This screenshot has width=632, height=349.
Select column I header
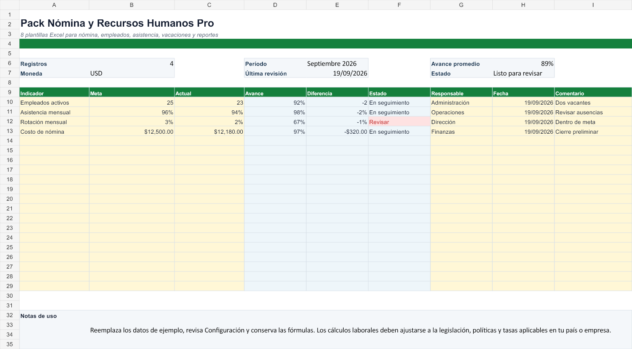[593, 5]
